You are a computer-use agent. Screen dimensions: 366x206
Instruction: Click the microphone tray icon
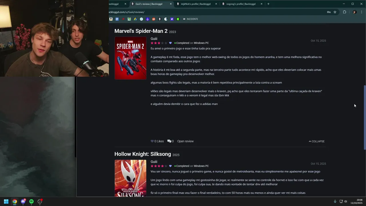[335, 201]
